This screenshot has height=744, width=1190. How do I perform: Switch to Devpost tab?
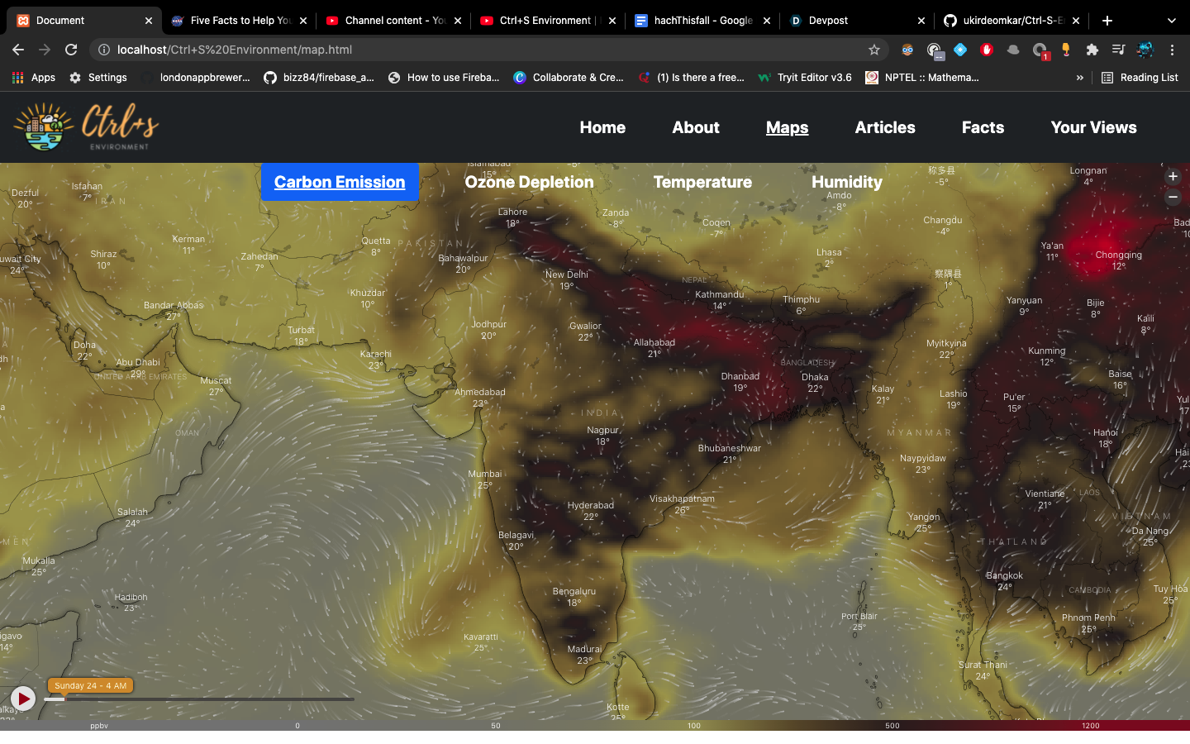click(x=857, y=21)
